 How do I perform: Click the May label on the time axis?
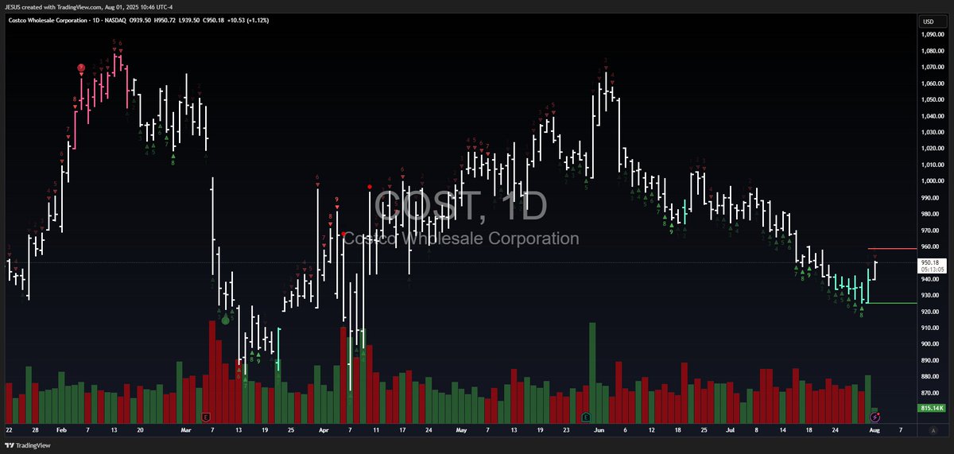click(x=462, y=430)
